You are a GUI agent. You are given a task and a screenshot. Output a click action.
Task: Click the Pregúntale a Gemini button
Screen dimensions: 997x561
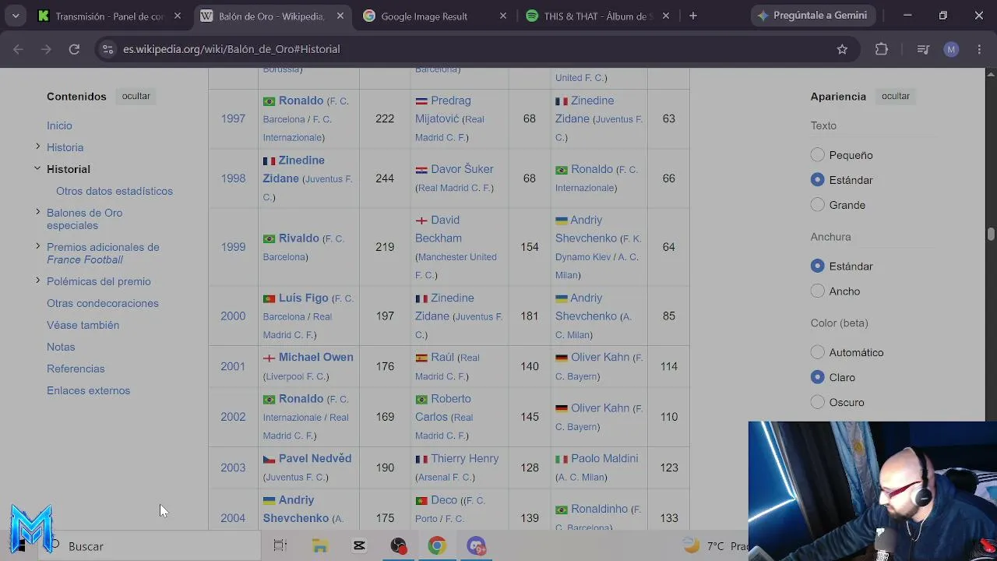(812, 16)
